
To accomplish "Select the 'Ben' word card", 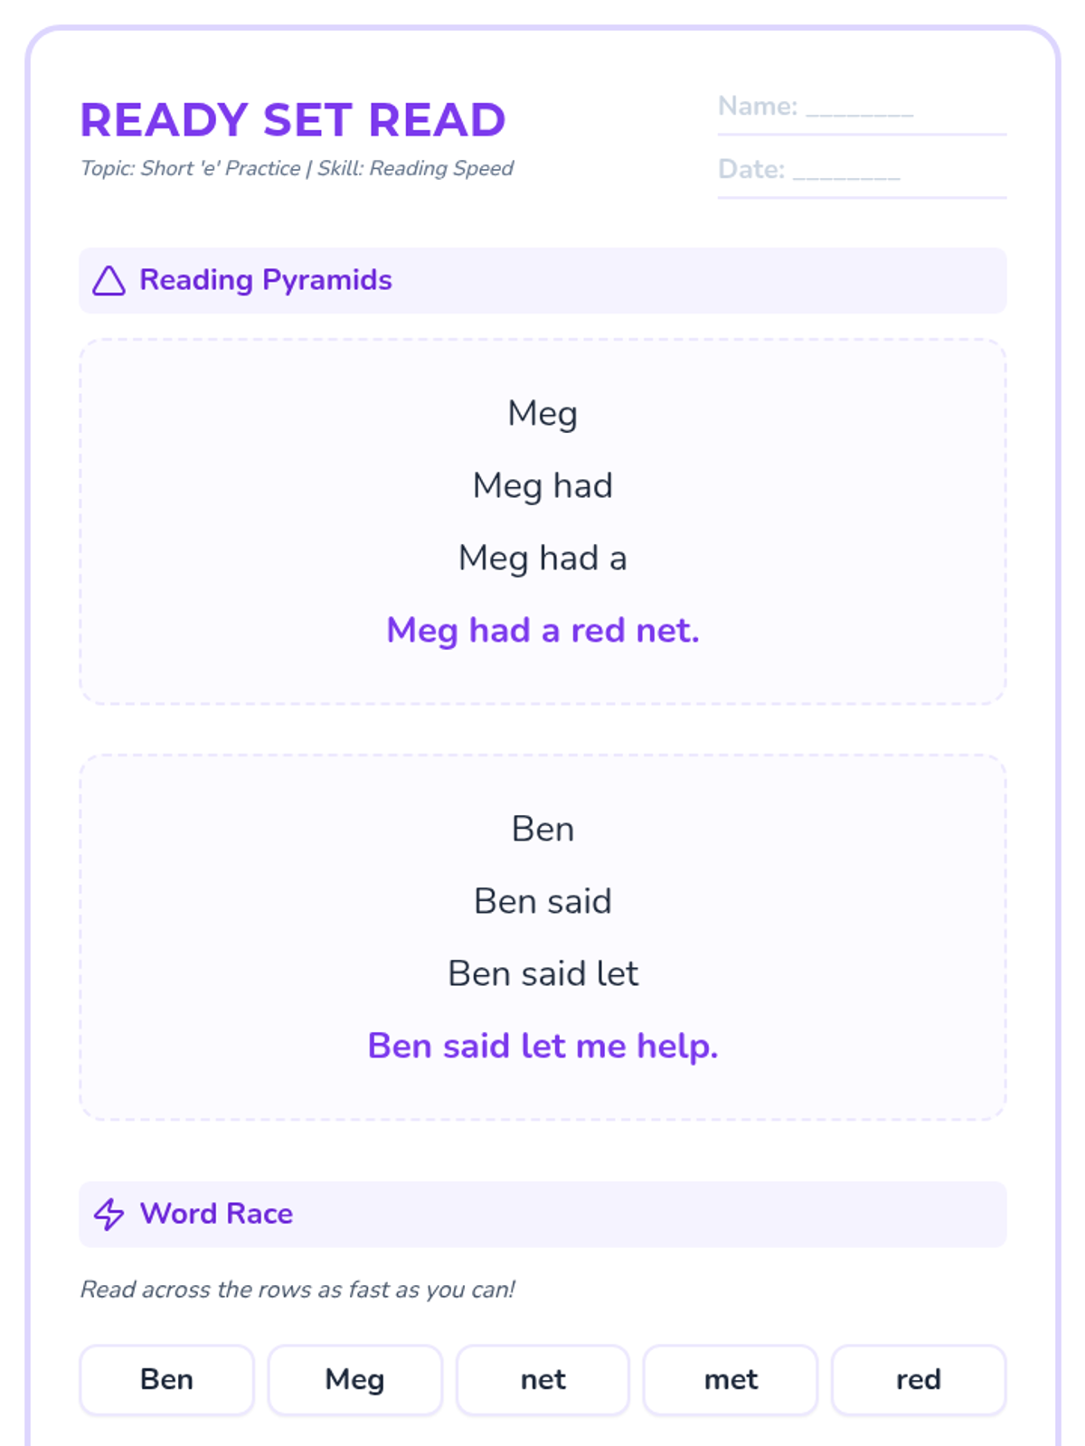I will pyautogui.click(x=166, y=1380).
